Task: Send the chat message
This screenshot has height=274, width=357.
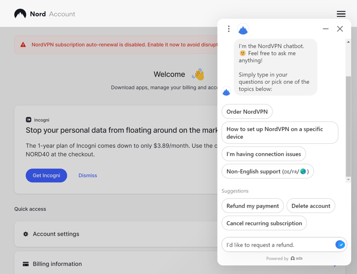Action: coord(340,245)
